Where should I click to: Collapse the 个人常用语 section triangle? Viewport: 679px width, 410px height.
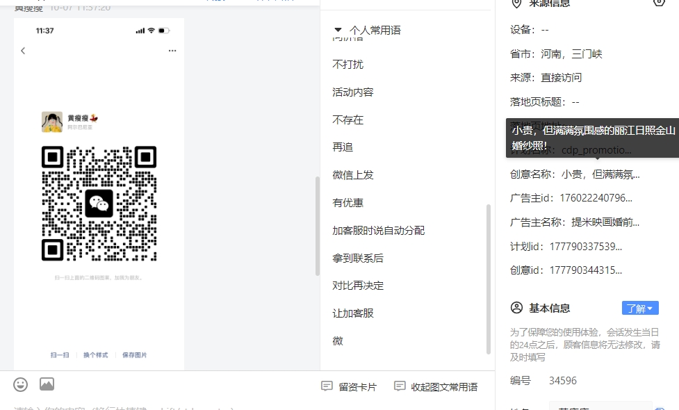(x=338, y=30)
